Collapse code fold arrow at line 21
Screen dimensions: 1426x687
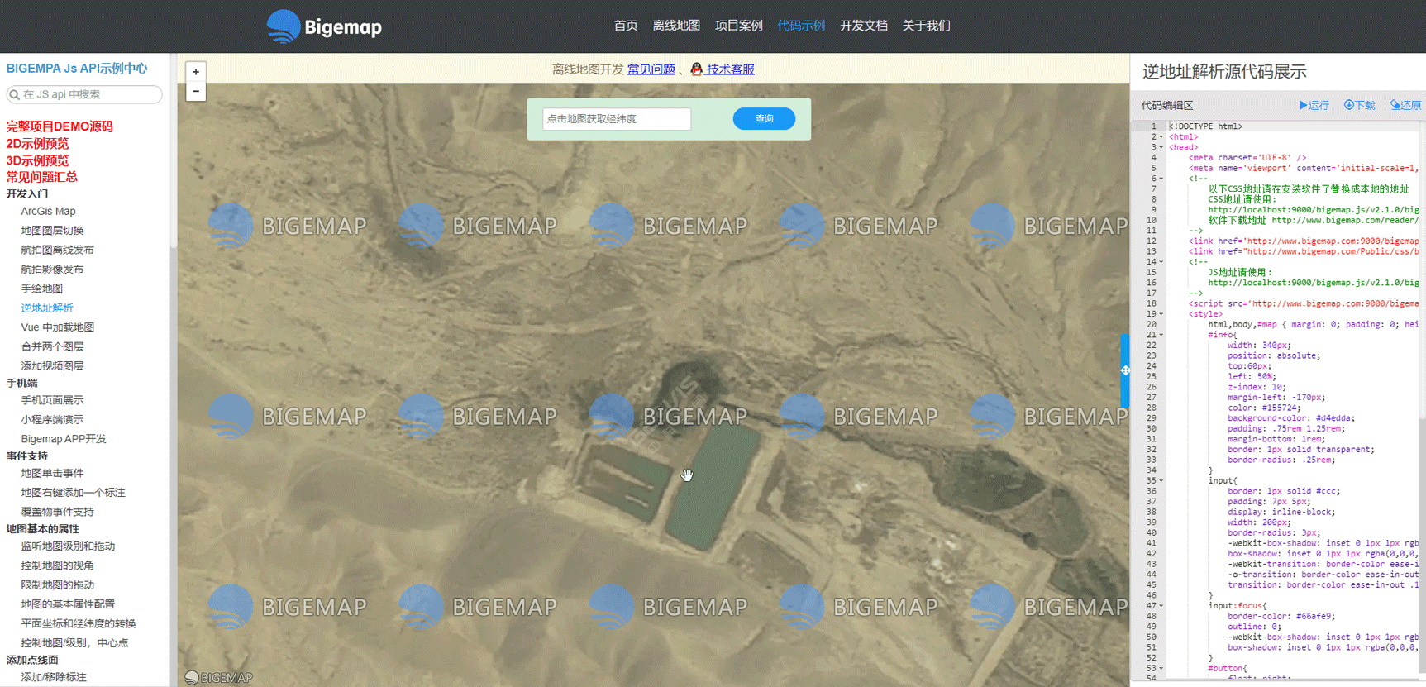[1161, 335]
